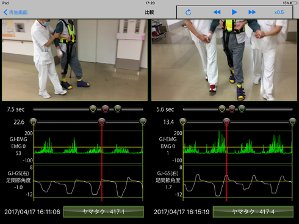Select red marker on 5.6 sec slider
The image size is (299, 224).
[x=232, y=109]
